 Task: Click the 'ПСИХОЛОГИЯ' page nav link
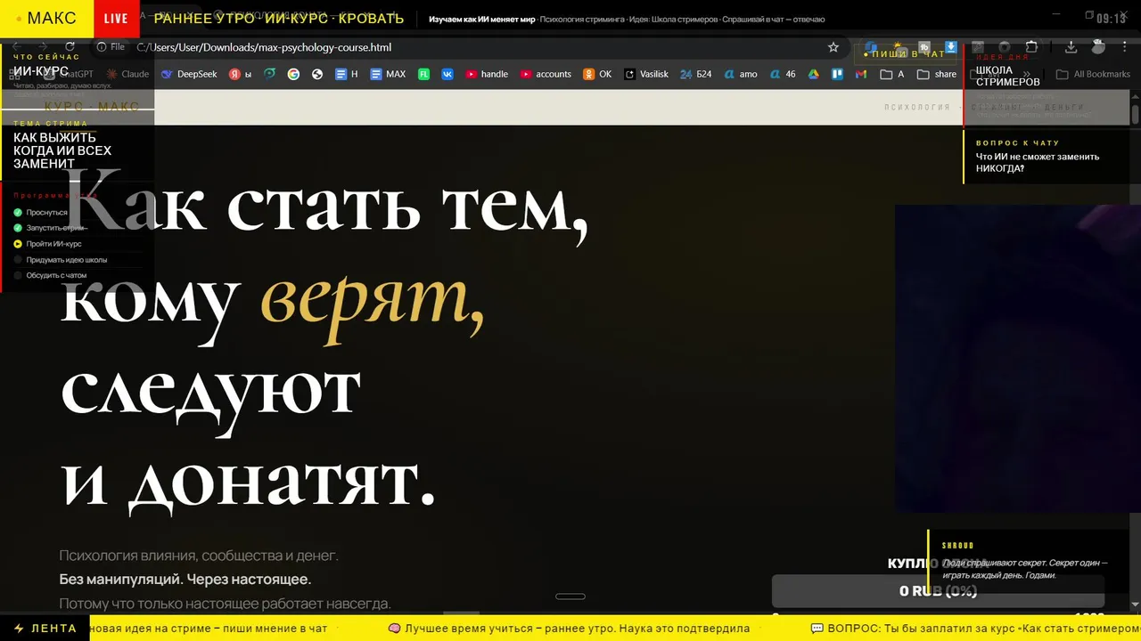click(917, 107)
